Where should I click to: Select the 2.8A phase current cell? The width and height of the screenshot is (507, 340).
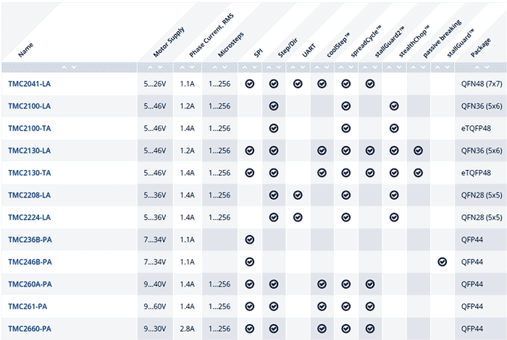tap(187, 328)
